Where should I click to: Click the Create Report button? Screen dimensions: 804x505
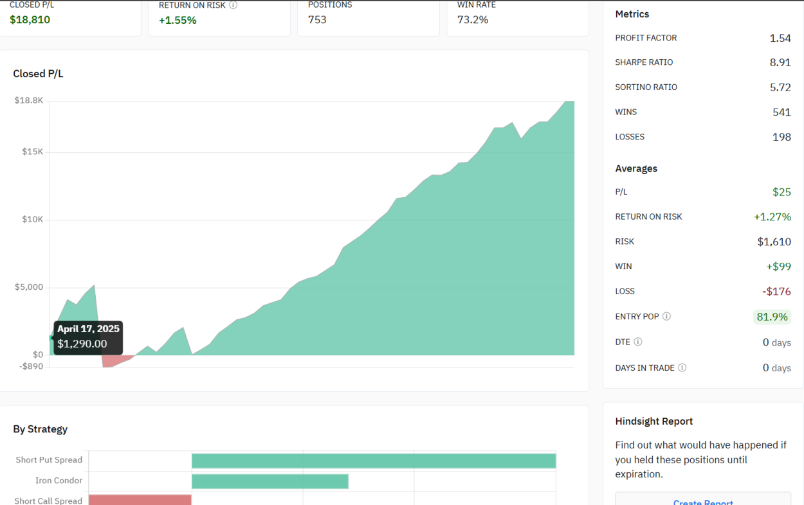click(702, 501)
